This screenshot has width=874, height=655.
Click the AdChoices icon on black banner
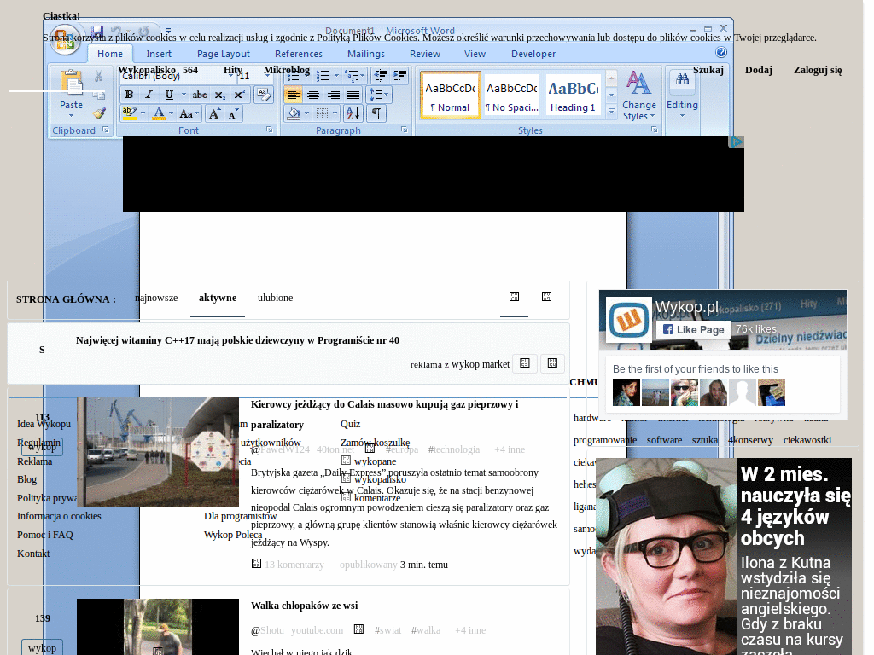point(737,142)
